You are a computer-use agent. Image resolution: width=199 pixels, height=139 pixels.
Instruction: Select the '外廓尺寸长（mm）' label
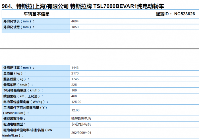tap(19, 21)
